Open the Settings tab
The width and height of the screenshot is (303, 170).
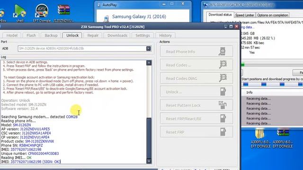[x=143, y=35]
